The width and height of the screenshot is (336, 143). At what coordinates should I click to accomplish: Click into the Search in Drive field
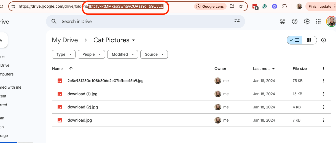point(145,21)
